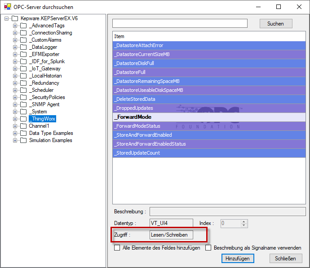
Task: Click the _EFMExporter folder icon
Action: 23,54
